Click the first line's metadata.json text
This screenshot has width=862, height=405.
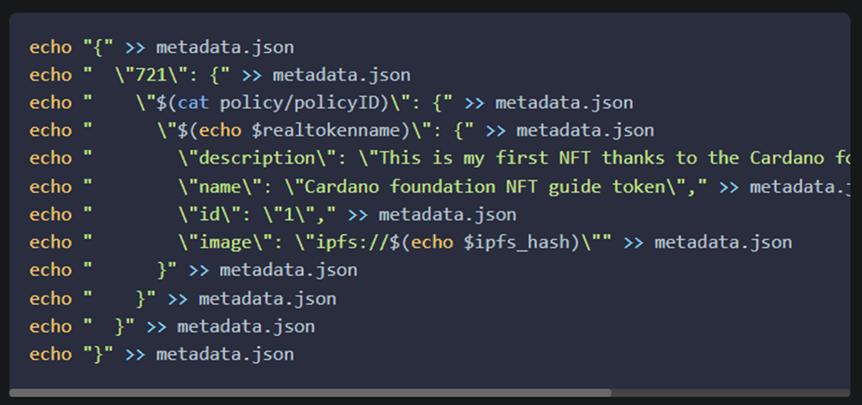(225, 47)
